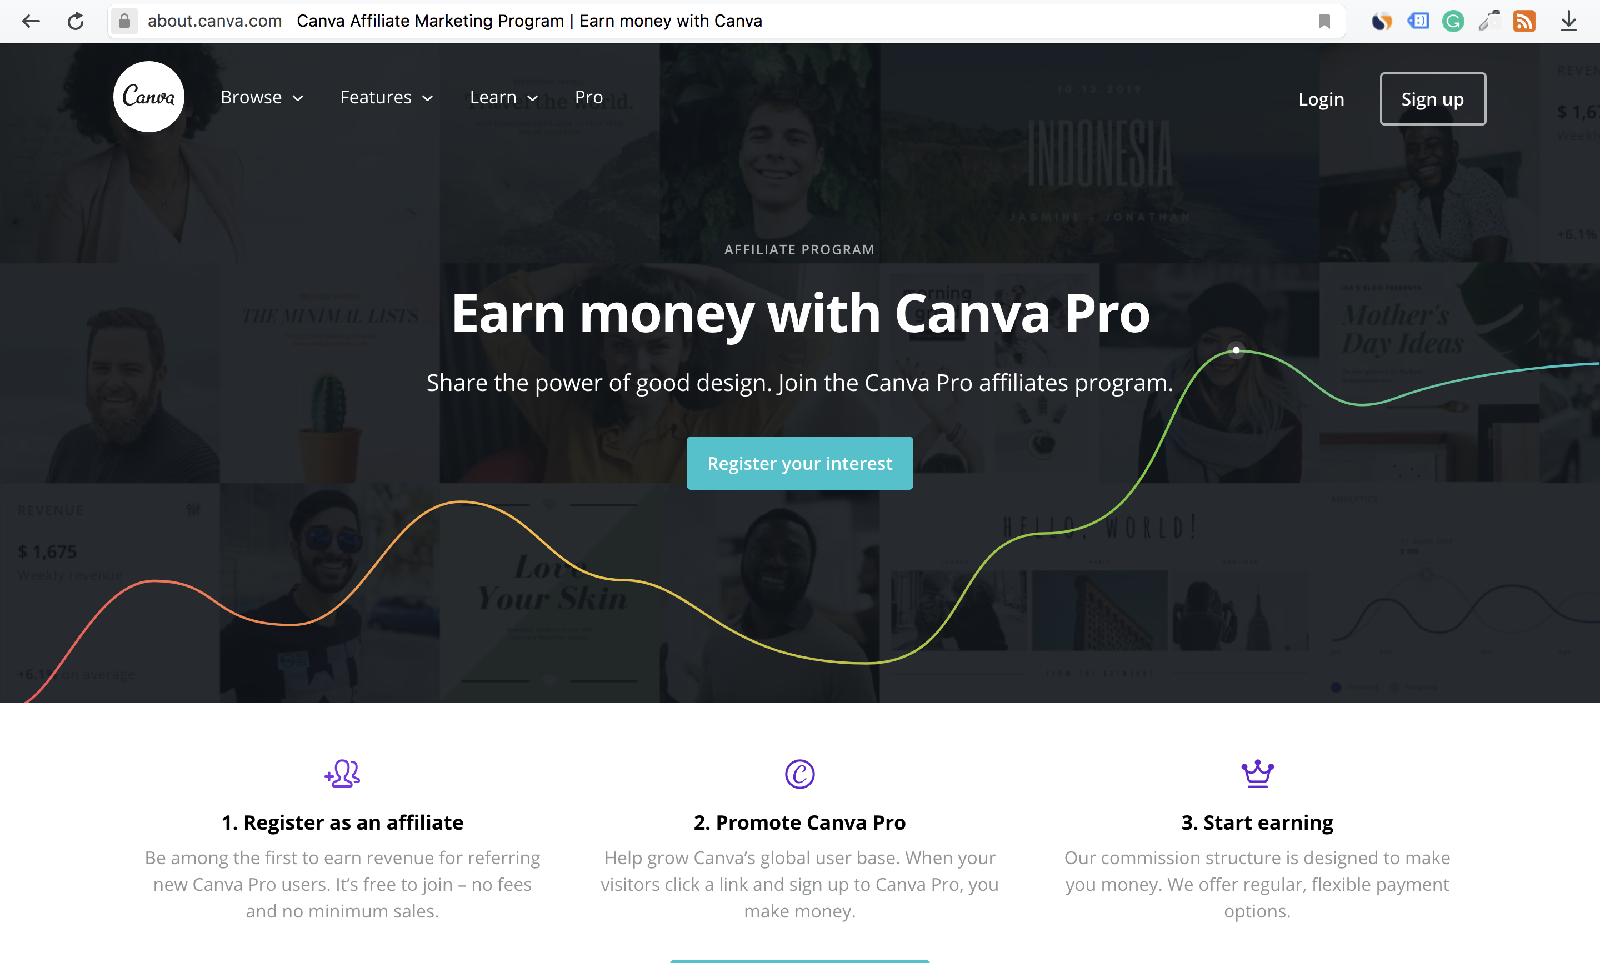Click the bookmark icon in the browser toolbar
The width and height of the screenshot is (1600, 963).
pyautogui.click(x=1326, y=21)
